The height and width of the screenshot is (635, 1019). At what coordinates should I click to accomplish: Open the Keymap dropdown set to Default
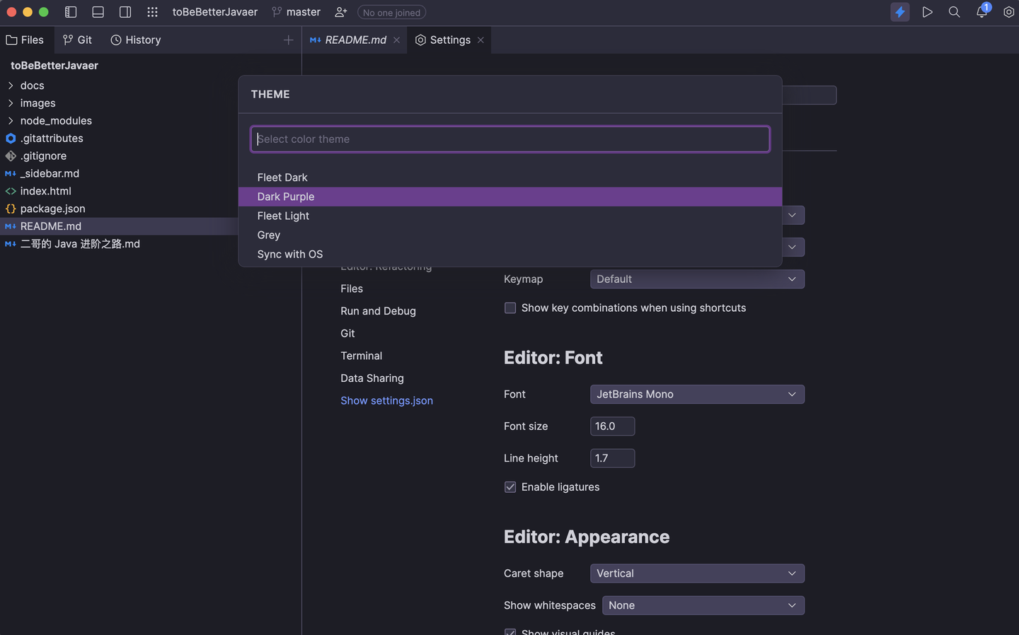tap(697, 279)
